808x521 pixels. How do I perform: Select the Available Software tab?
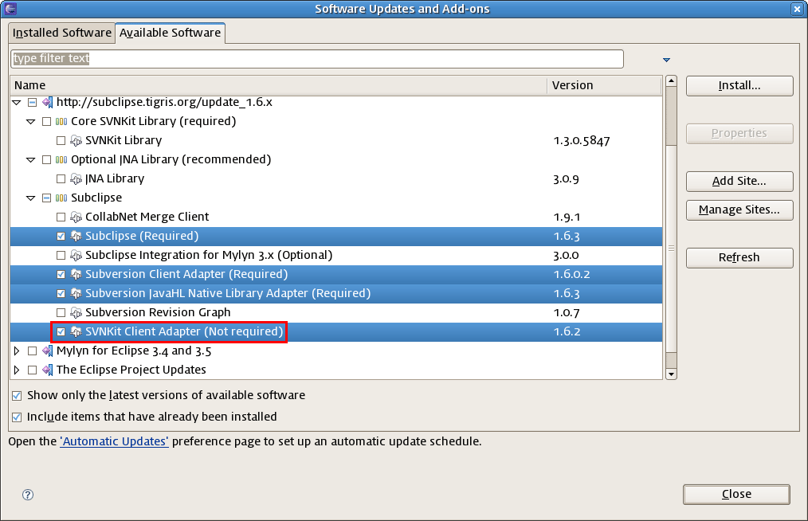tap(170, 33)
